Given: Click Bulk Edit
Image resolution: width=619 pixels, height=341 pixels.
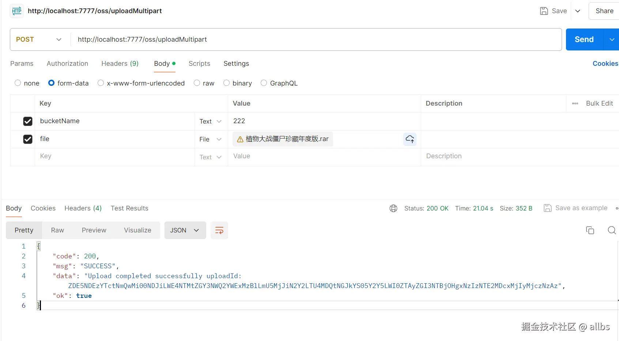Looking at the screenshot, I should (600, 103).
